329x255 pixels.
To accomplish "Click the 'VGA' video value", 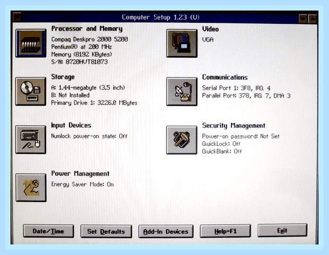I will (207, 40).
